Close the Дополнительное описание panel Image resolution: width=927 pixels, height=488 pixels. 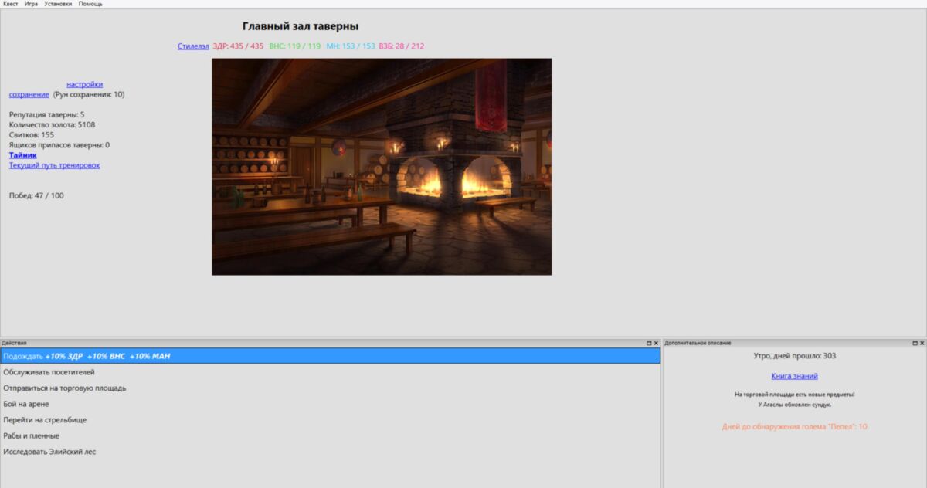point(922,343)
